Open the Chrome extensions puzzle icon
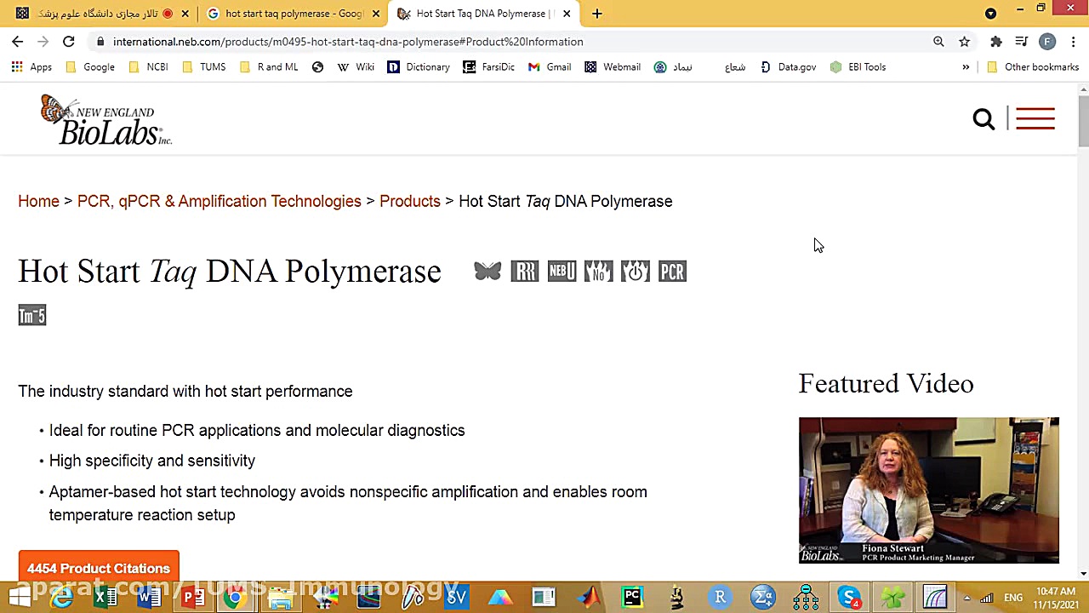The height and width of the screenshot is (613, 1089). (996, 42)
